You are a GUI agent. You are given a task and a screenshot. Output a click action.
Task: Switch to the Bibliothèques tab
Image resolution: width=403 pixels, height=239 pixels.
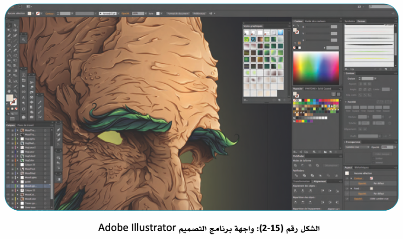click(362, 167)
